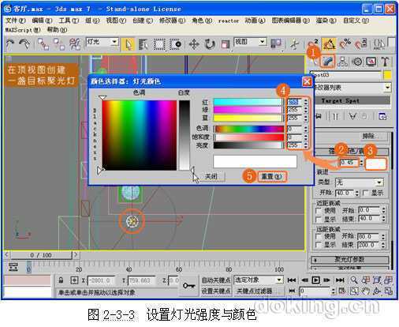Select the Select and Link tool
This screenshot has height=327, width=399.
tap(43, 44)
